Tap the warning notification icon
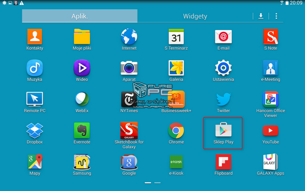 click(21, 3)
